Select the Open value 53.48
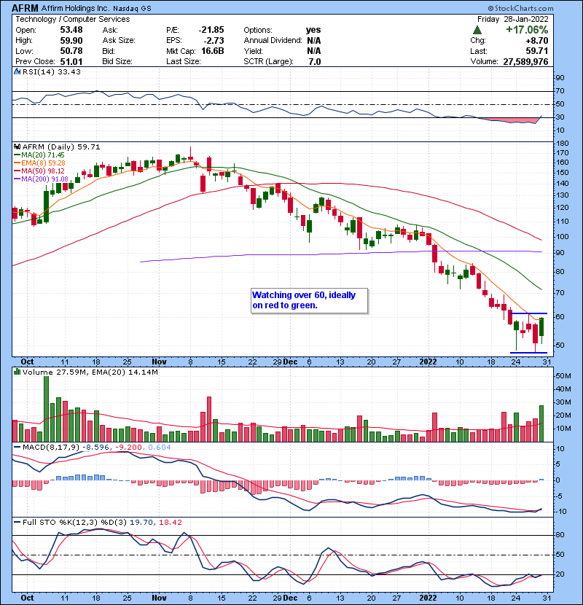The height and width of the screenshot is (605, 583). point(71,30)
